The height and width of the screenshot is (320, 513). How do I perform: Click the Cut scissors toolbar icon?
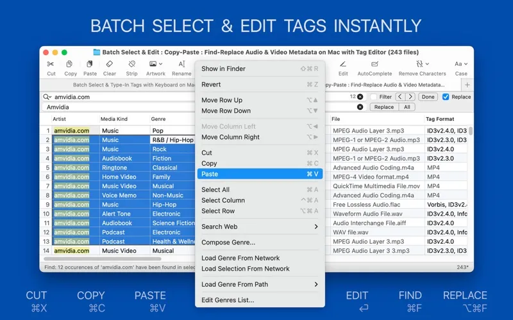[x=51, y=64]
